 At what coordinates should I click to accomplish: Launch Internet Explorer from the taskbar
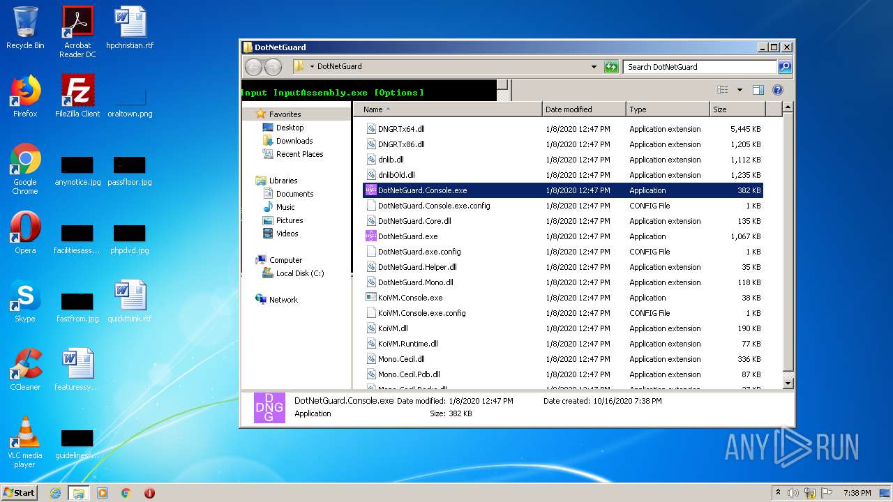pos(55,493)
